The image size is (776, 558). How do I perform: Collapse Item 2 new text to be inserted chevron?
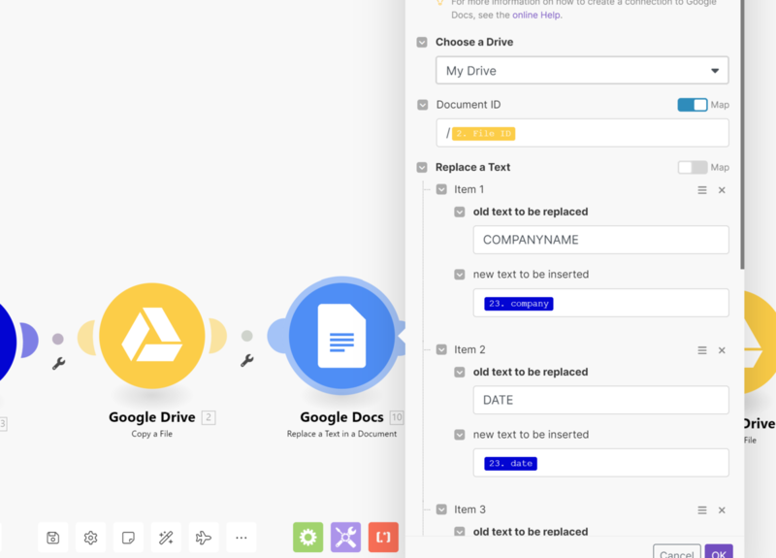coord(460,435)
